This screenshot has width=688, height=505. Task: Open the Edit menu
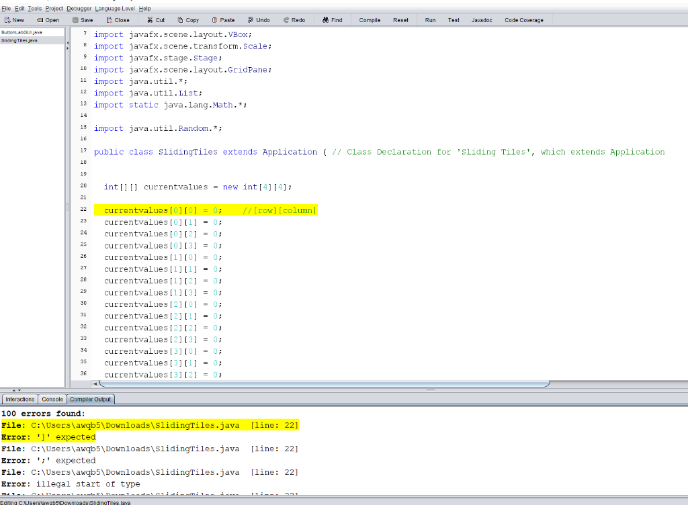point(19,8)
